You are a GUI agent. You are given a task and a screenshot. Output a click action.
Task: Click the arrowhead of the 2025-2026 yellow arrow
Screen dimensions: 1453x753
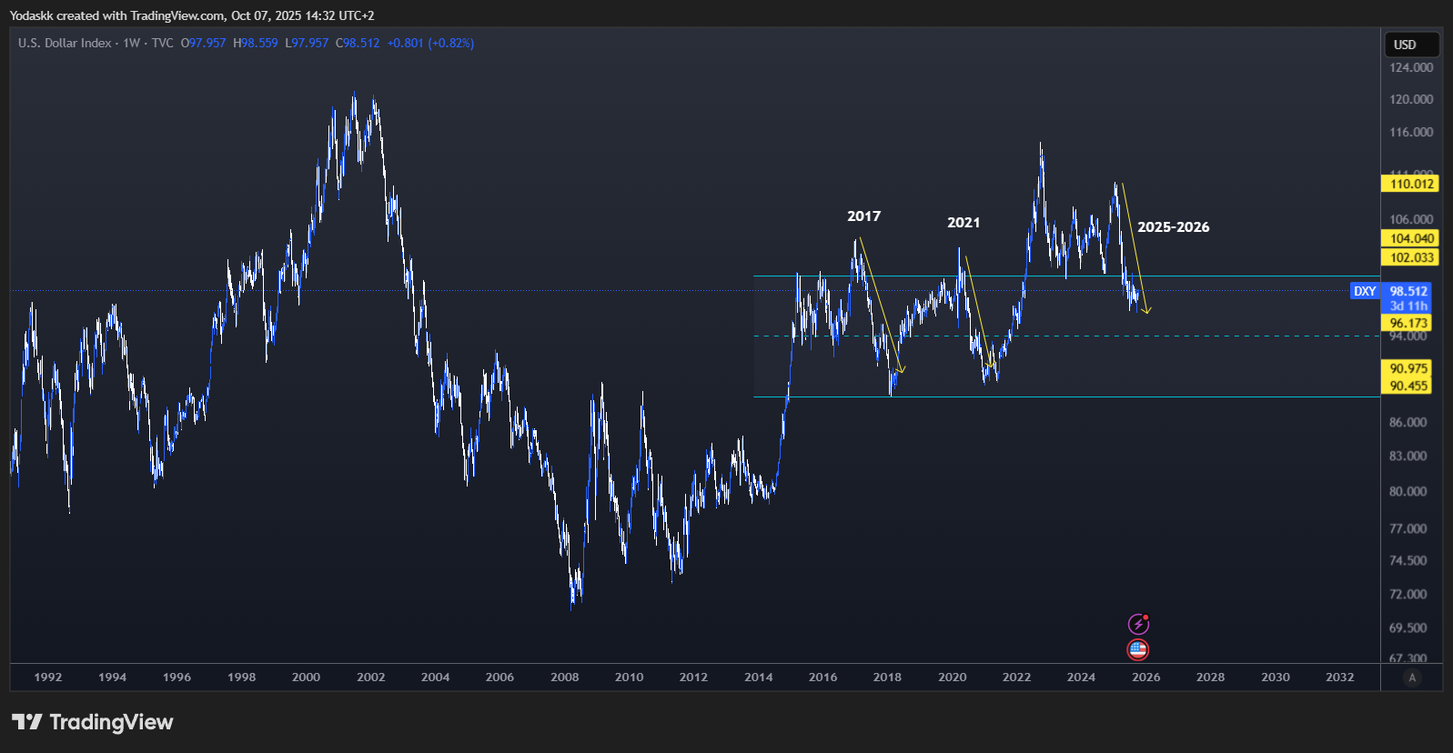[1147, 311]
